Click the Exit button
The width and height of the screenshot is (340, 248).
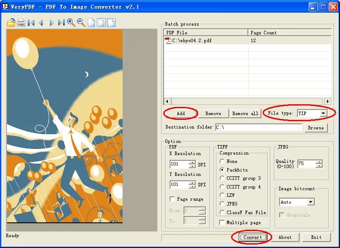[x=317, y=237]
